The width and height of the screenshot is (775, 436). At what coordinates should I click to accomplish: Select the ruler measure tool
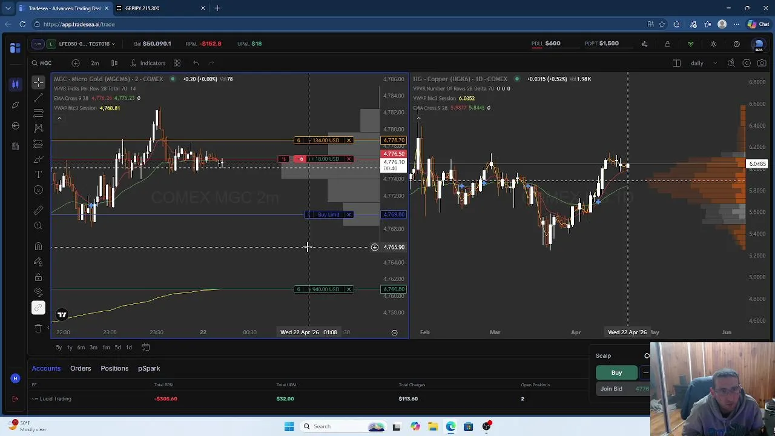[x=38, y=210]
